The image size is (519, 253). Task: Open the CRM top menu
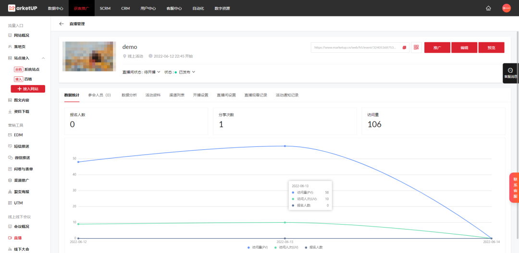(x=125, y=8)
